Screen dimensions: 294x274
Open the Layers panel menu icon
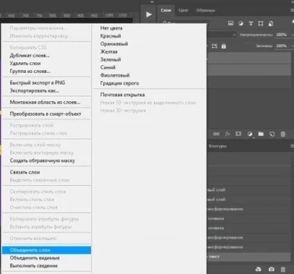pos(292,10)
